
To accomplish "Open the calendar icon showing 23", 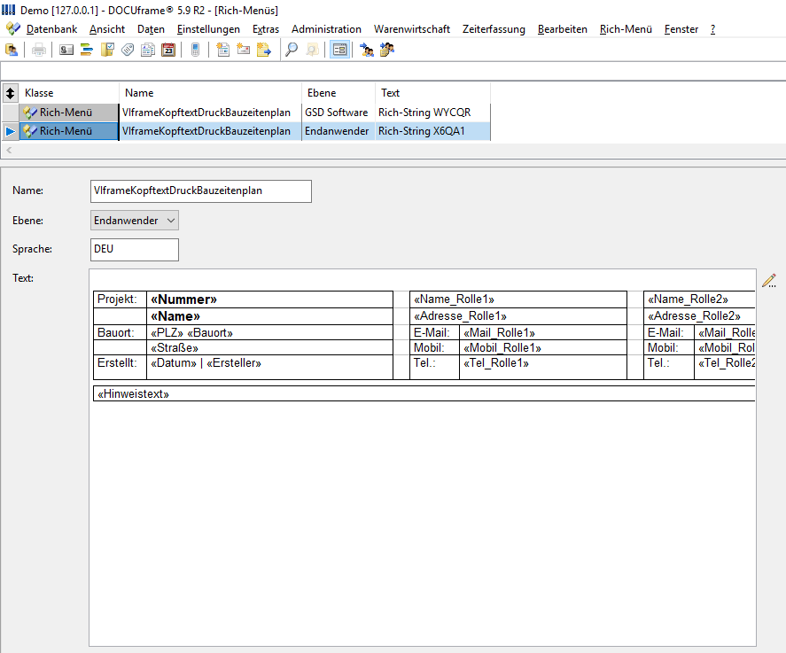I will click(168, 50).
